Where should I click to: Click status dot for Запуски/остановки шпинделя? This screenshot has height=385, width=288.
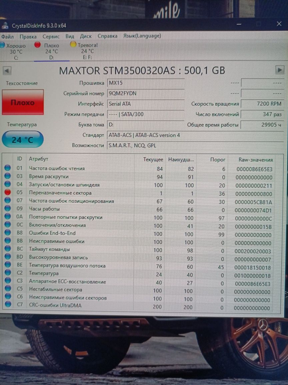pyautogui.click(x=8, y=184)
